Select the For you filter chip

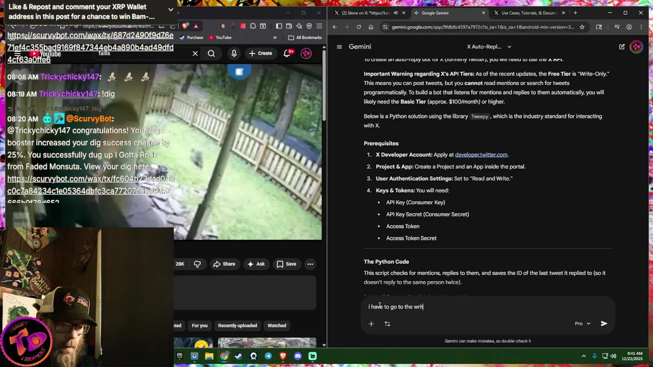pyautogui.click(x=199, y=325)
